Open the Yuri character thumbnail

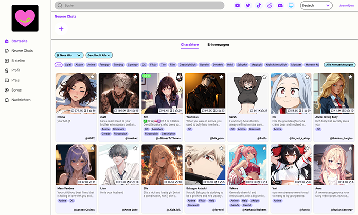(291, 165)
